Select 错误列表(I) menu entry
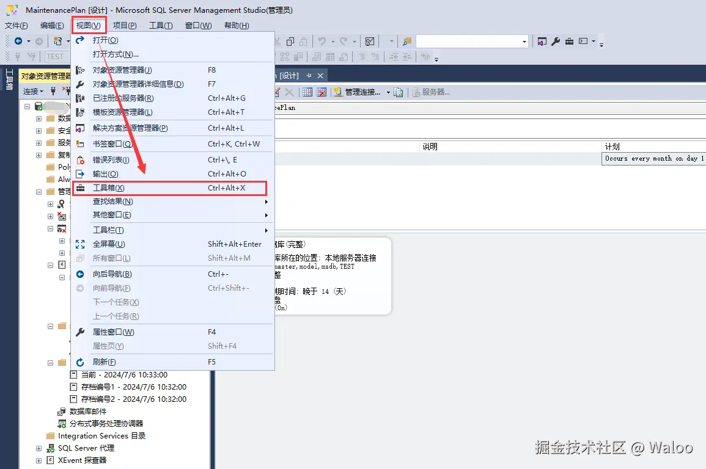 172,159
